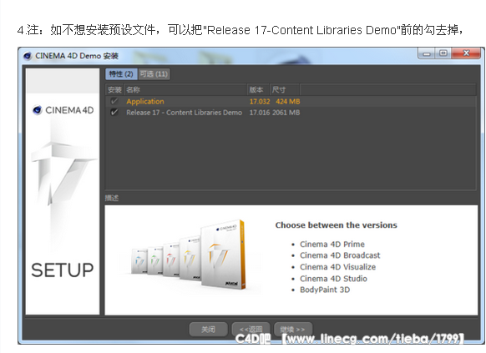
Task: Click size value 424 MB
Action: [288, 102]
